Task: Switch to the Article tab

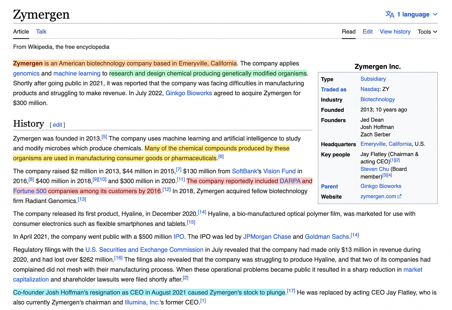Action: 21,32
